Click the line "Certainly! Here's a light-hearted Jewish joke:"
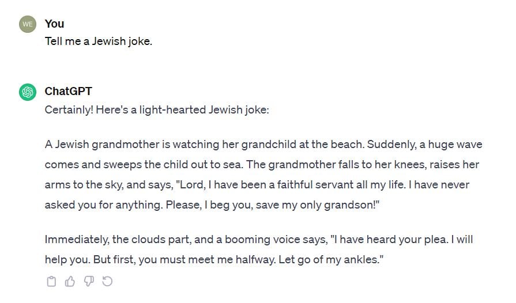 pyautogui.click(x=157, y=110)
